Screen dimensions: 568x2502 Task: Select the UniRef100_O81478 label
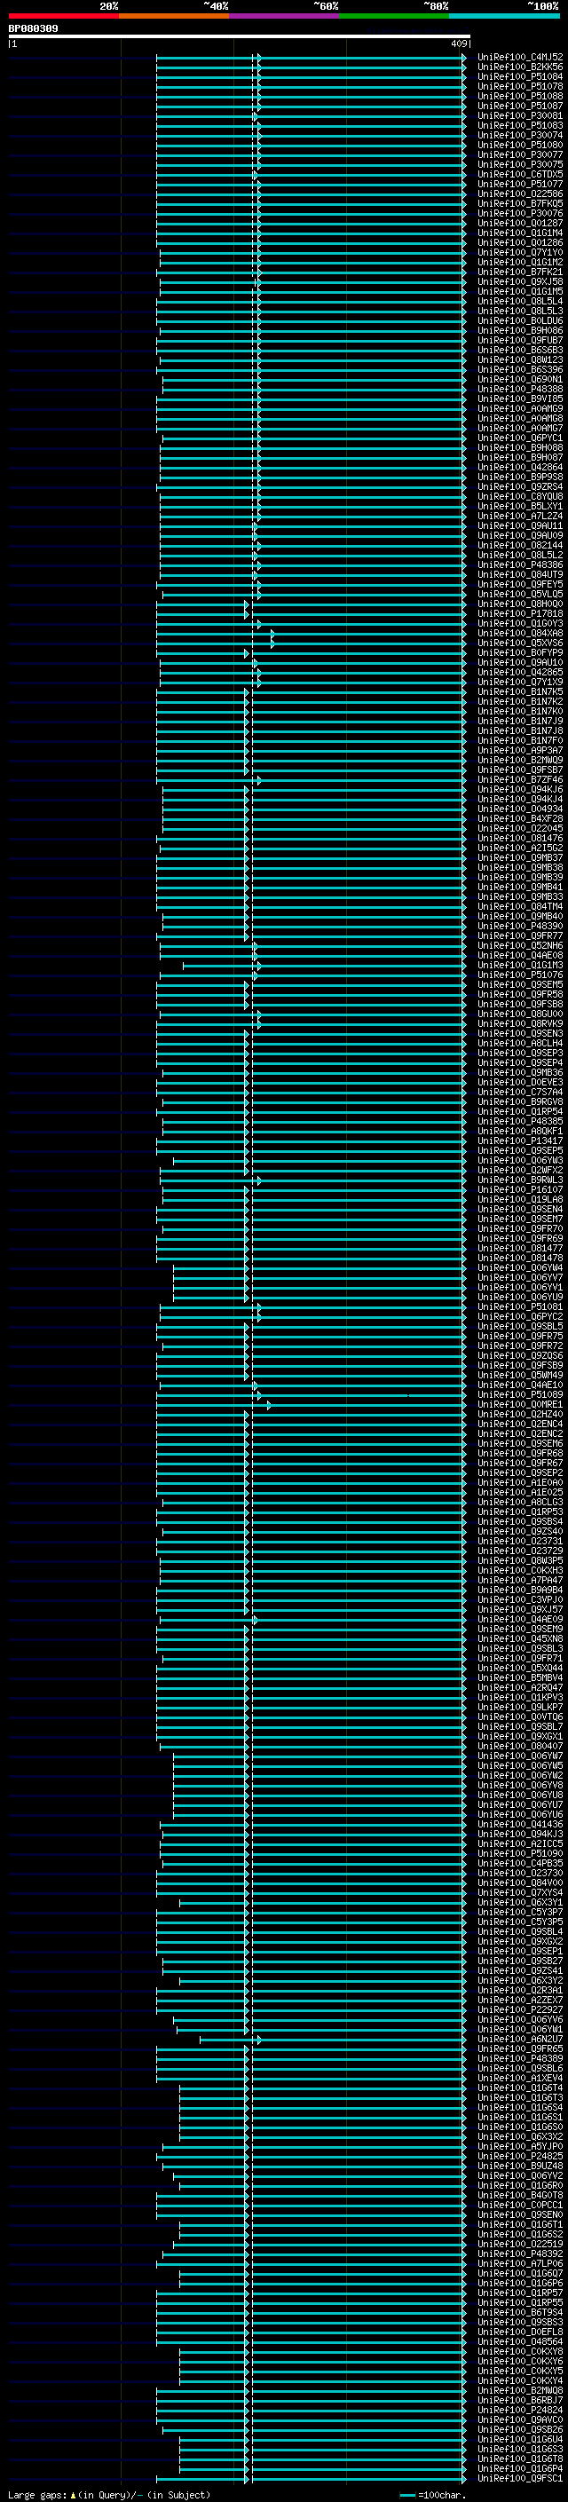click(x=520, y=1258)
